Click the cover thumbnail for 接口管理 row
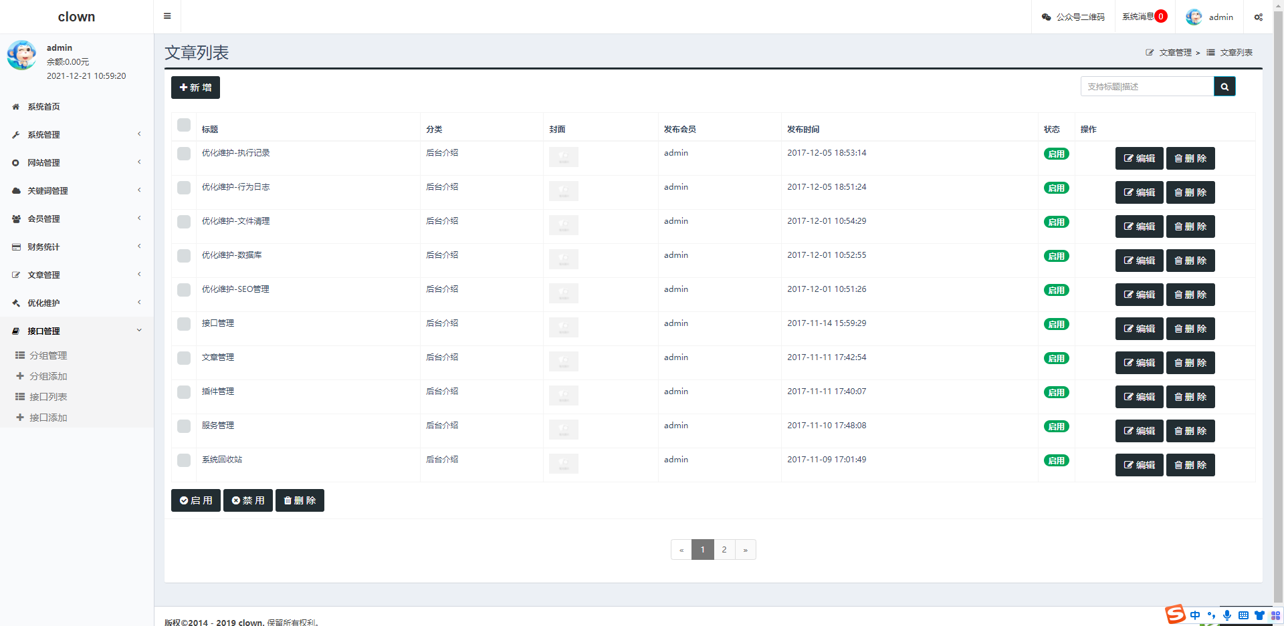The image size is (1284, 626). tap(563, 327)
